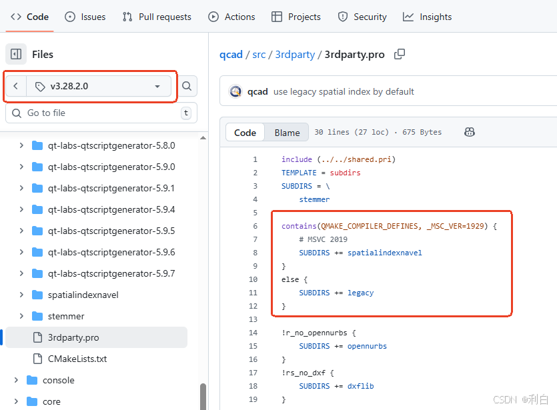Viewport: 557px width, 410px height.
Task: Open CMakeLists.txt in the file tree
Action: coord(77,359)
